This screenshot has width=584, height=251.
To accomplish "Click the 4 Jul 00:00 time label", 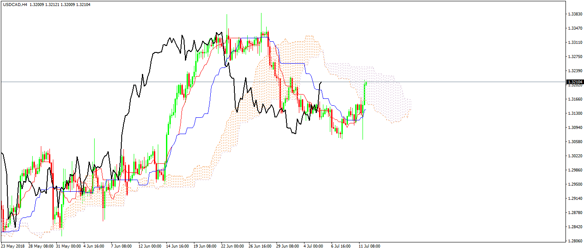I will coord(314,247).
